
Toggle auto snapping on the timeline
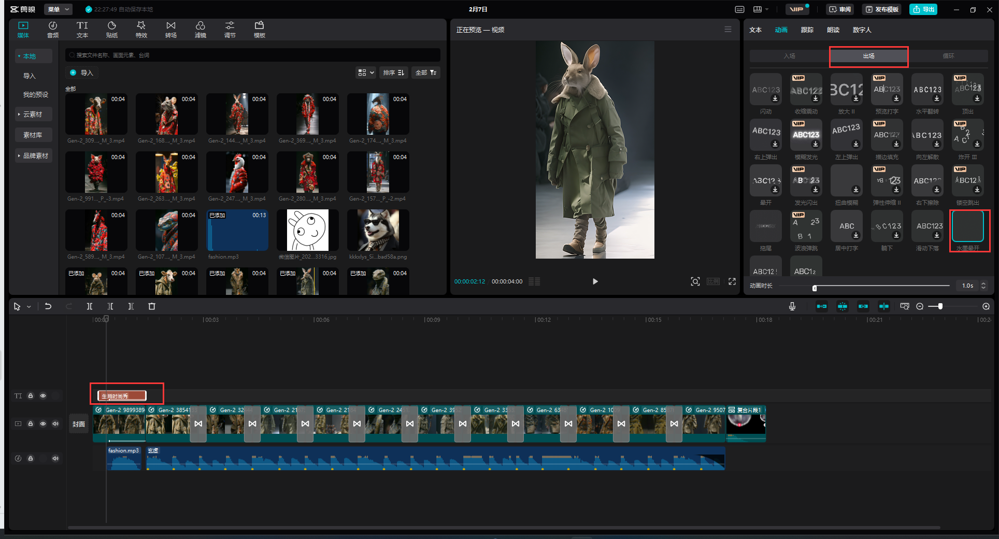[843, 306]
